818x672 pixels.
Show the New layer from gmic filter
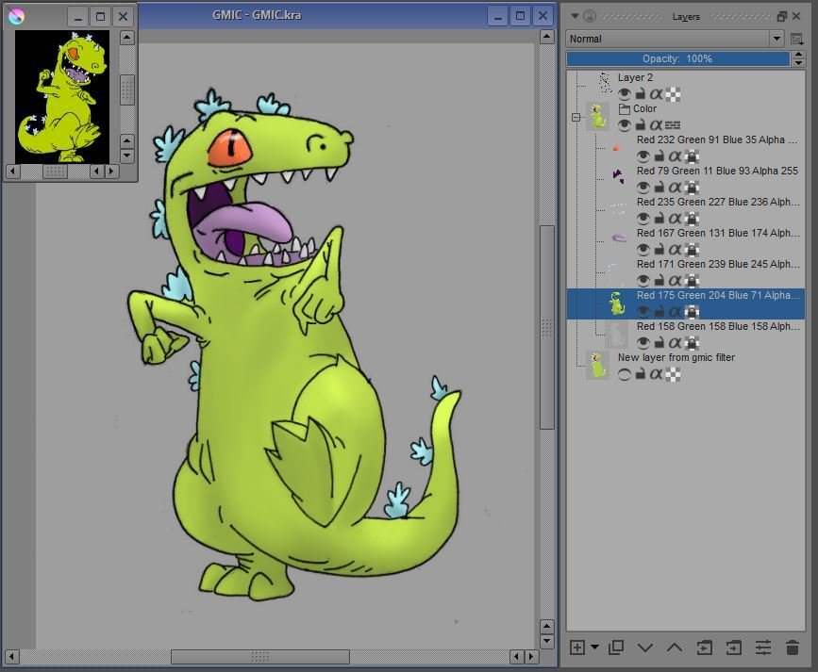[x=624, y=374]
